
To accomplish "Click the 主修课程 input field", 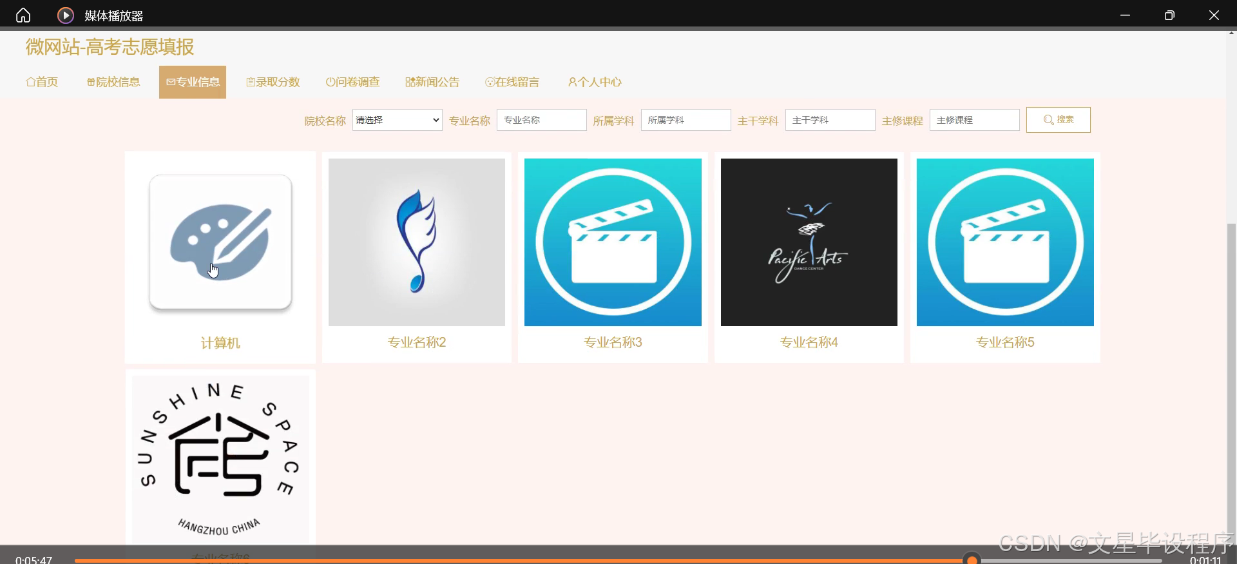I will click(x=975, y=120).
